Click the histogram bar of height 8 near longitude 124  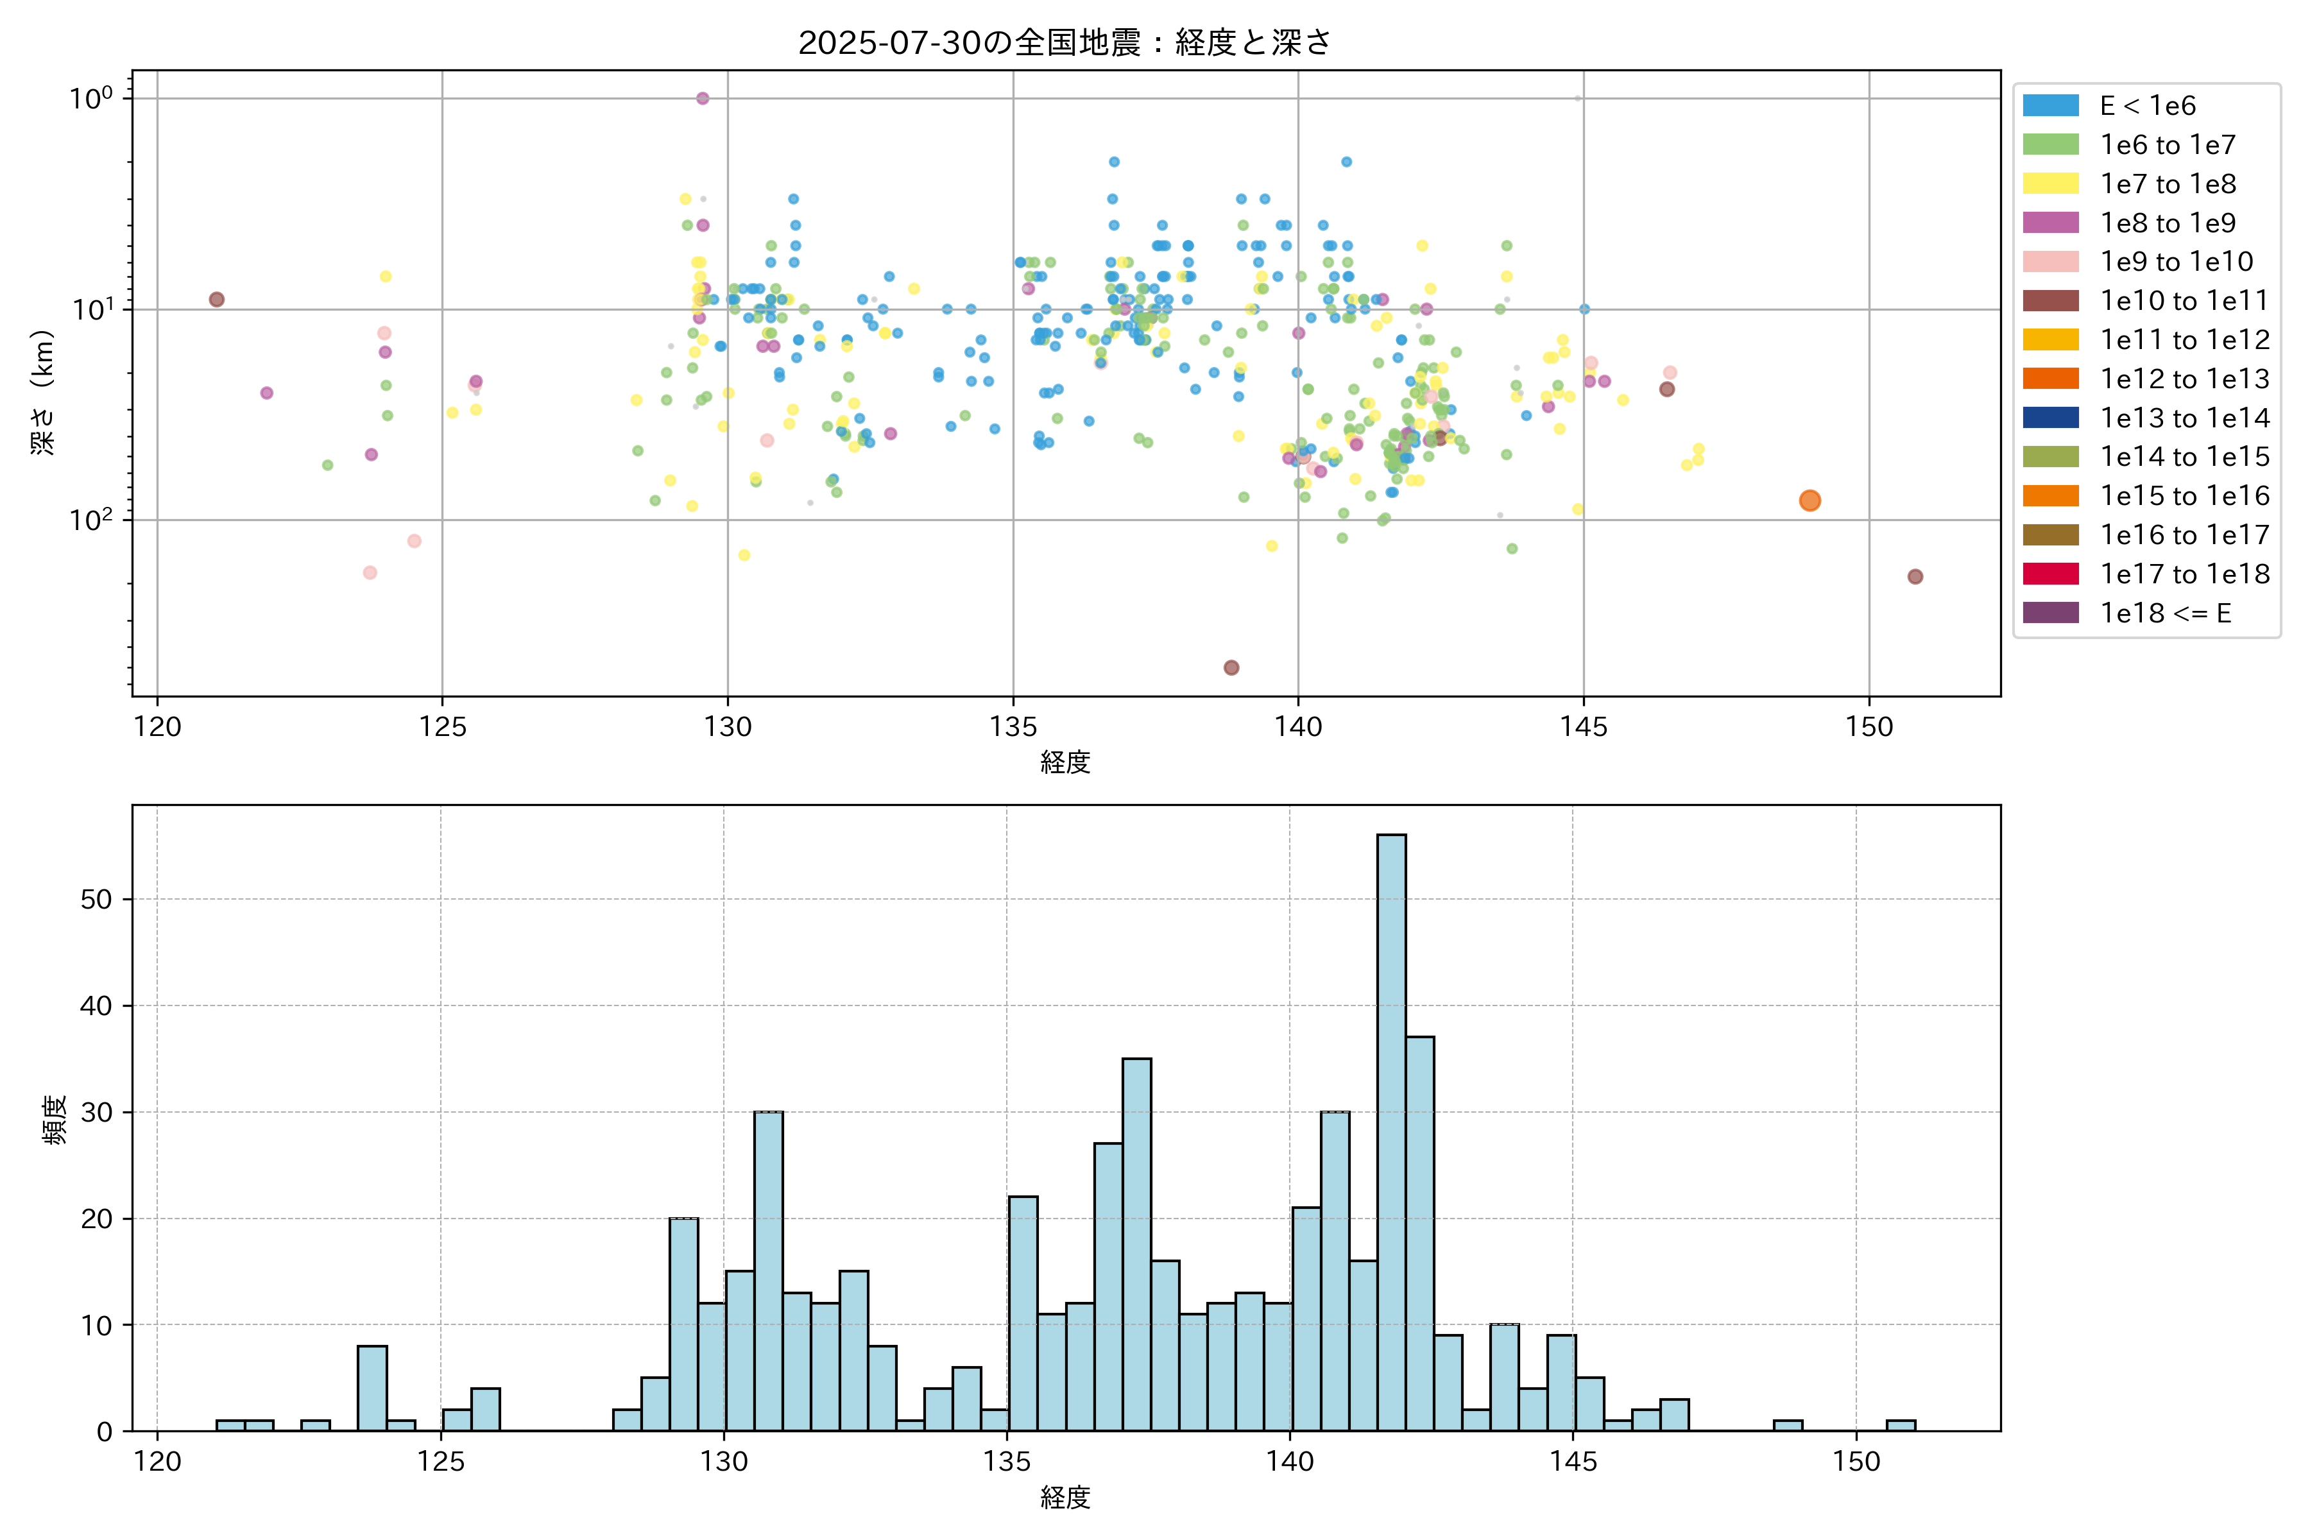[x=372, y=1388]
